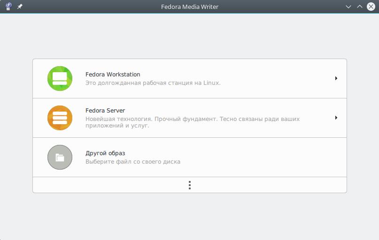The height and width of the screenshot is (240, 379).
Task: Click "Выберите файл со своего диска" text
Action: point(133,162)
